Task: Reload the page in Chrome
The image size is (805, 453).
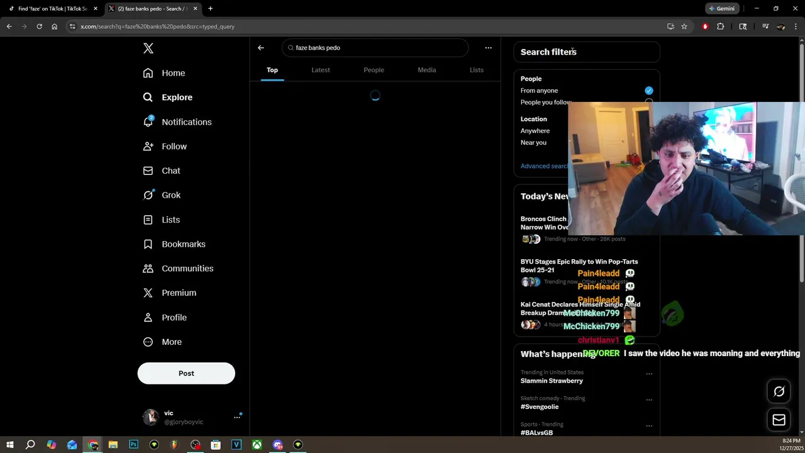Action: click(39, 26)
